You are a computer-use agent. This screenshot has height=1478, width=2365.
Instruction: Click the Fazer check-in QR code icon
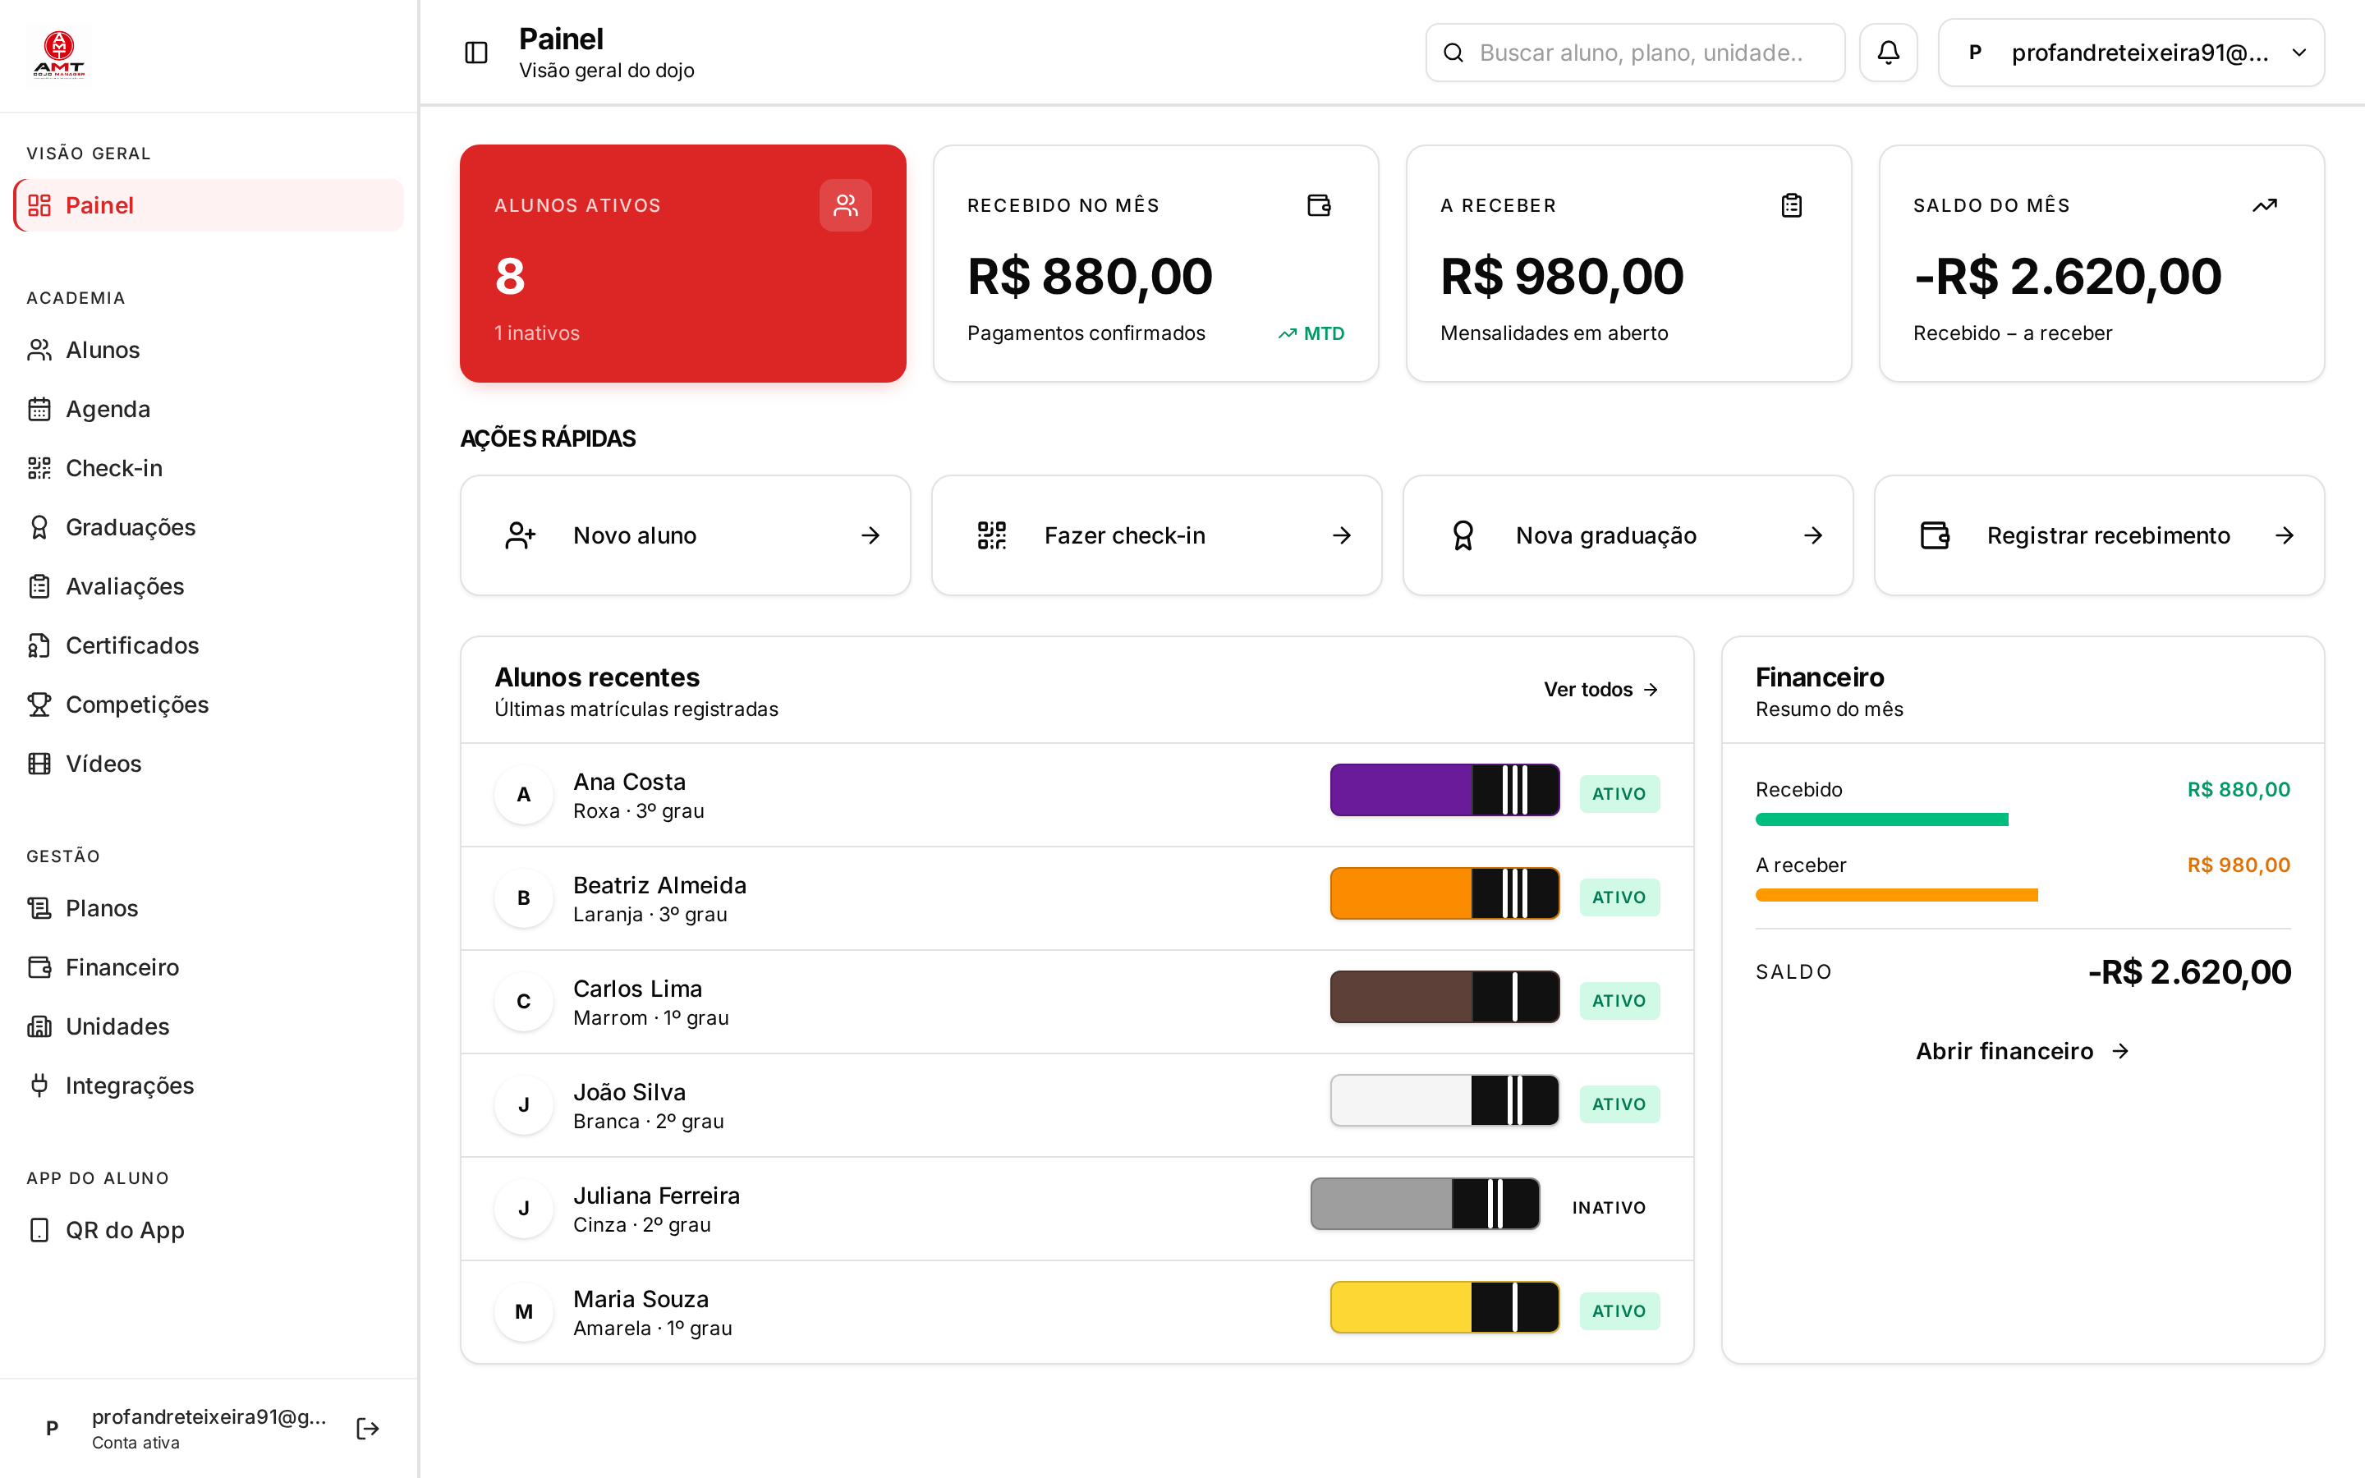(x=992, y=535)
